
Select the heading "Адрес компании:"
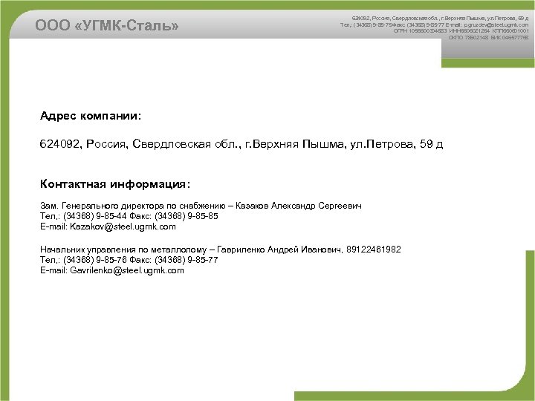[91, 116]
